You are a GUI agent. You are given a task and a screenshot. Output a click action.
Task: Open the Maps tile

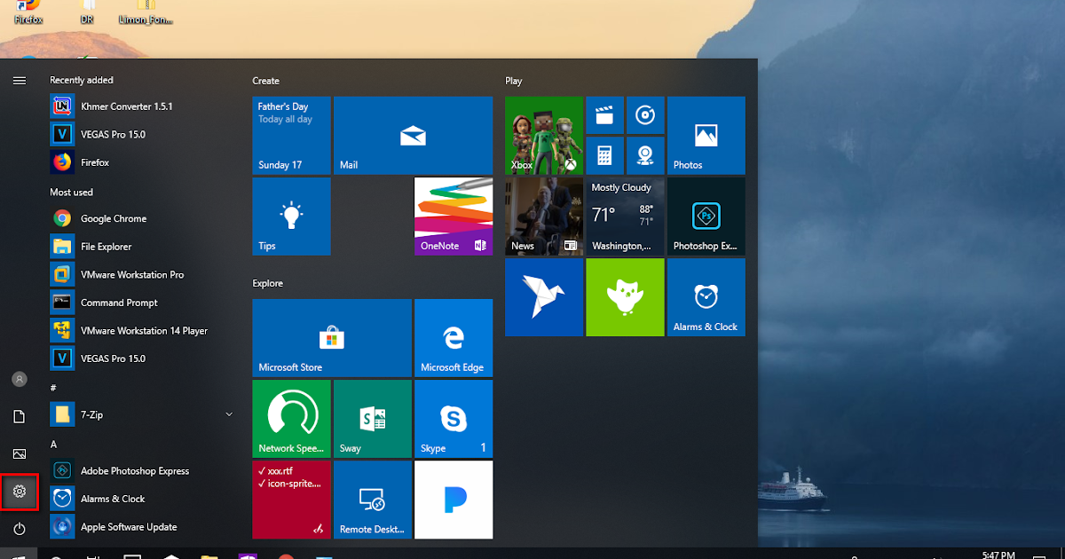point(645,155)
